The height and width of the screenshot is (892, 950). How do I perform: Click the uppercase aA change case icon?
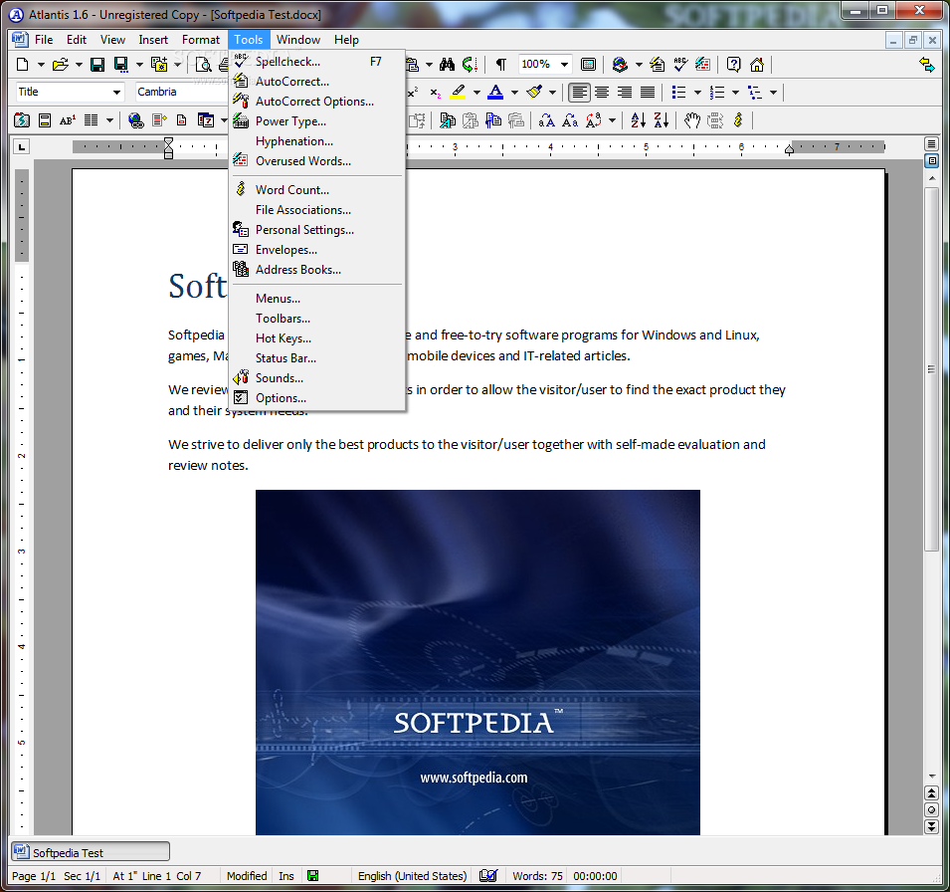click(546, 120)
